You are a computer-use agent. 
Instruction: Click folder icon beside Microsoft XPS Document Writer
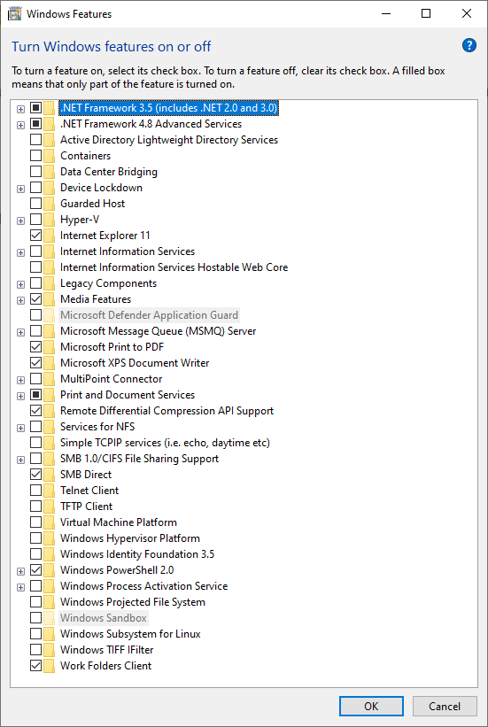pyautogui.click(x=50, y=363)
